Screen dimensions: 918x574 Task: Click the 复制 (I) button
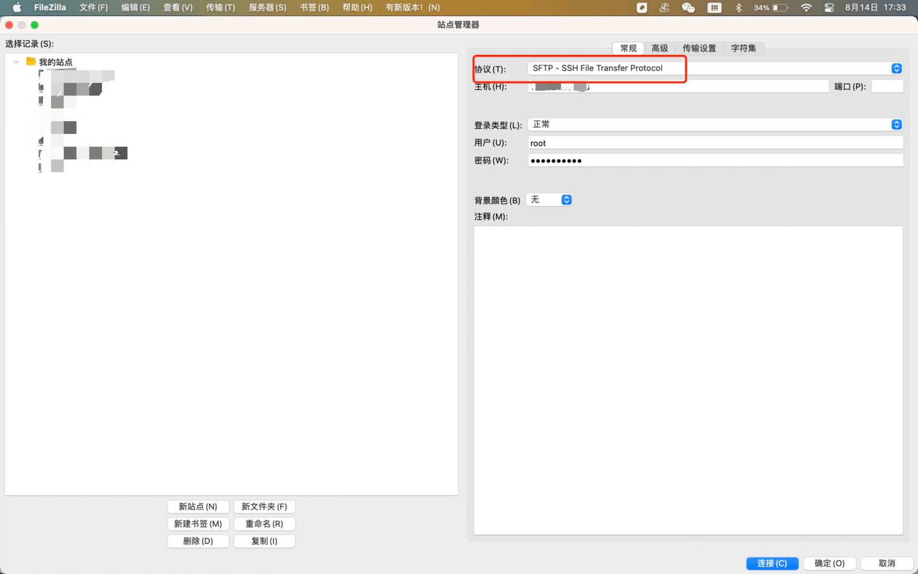(265, 541)
